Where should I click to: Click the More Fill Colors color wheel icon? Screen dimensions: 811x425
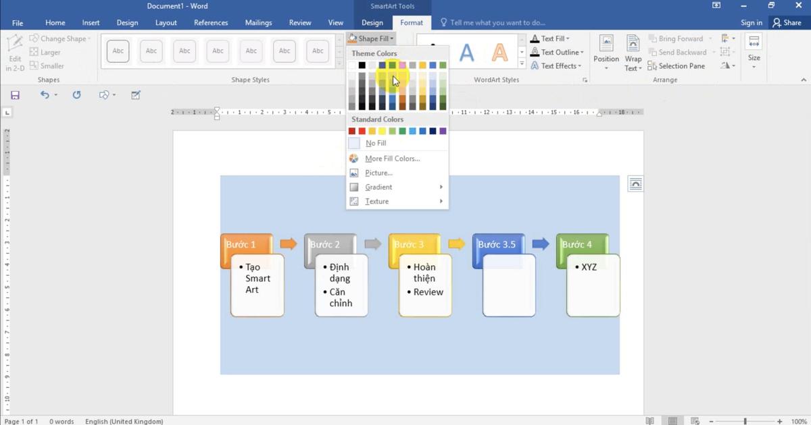click(353, 159)
